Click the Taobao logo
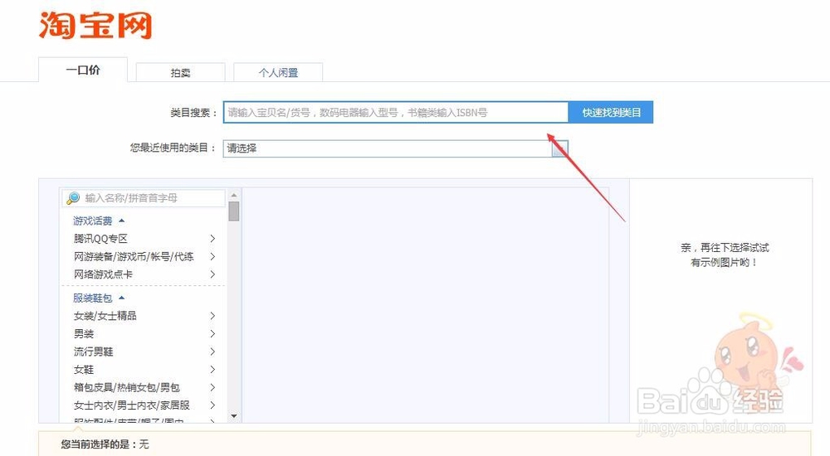The height and width of the screenshot is (456, 830). coord(95,26)
